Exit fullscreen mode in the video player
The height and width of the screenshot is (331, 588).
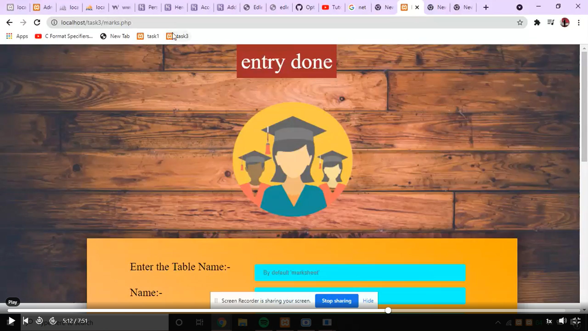coord(576,321)
